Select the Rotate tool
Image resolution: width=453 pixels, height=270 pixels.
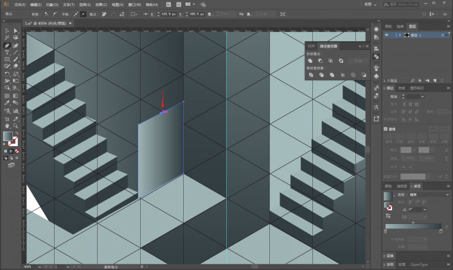coord(7,74)
